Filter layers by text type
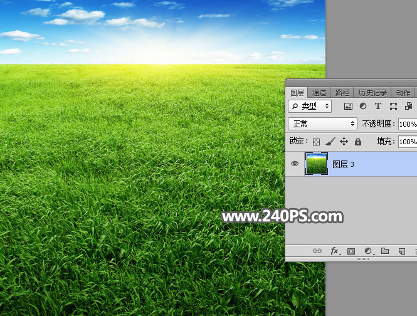The width and height of the screenshot is (417, 316). tap(378, 107)
